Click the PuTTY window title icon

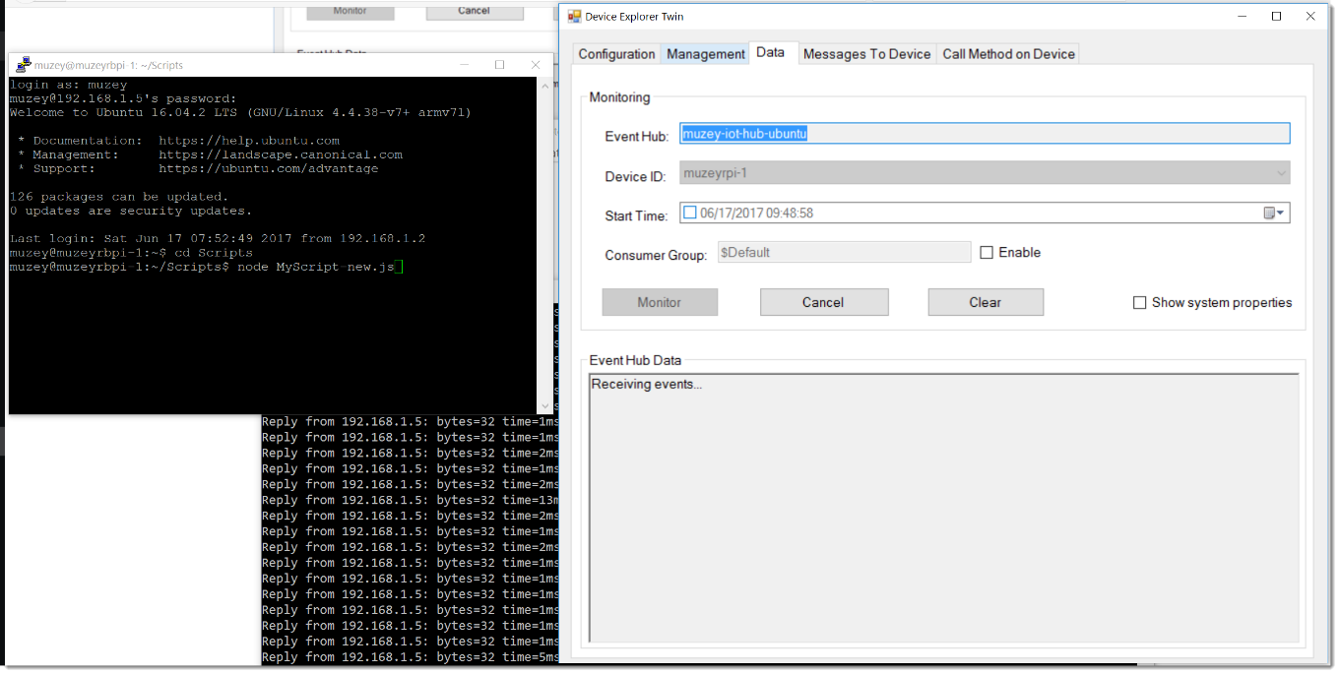click(x=22, y=65)
